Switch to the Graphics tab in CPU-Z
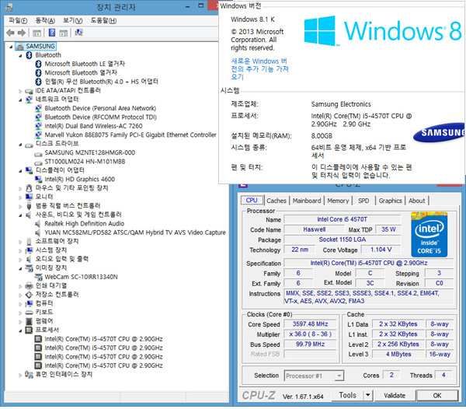The image size is (466, 409). click(390, 201)
